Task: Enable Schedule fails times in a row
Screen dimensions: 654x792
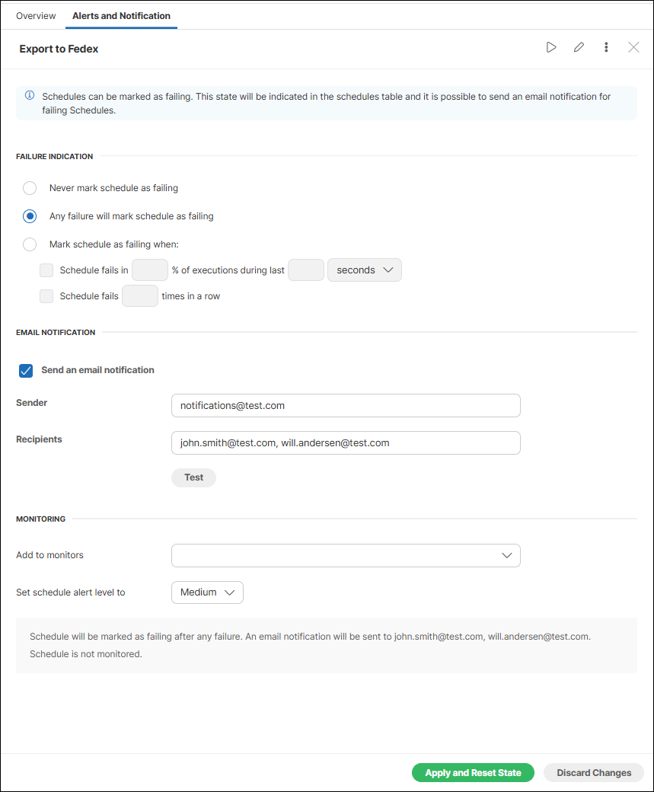Action: click(46, 295)
